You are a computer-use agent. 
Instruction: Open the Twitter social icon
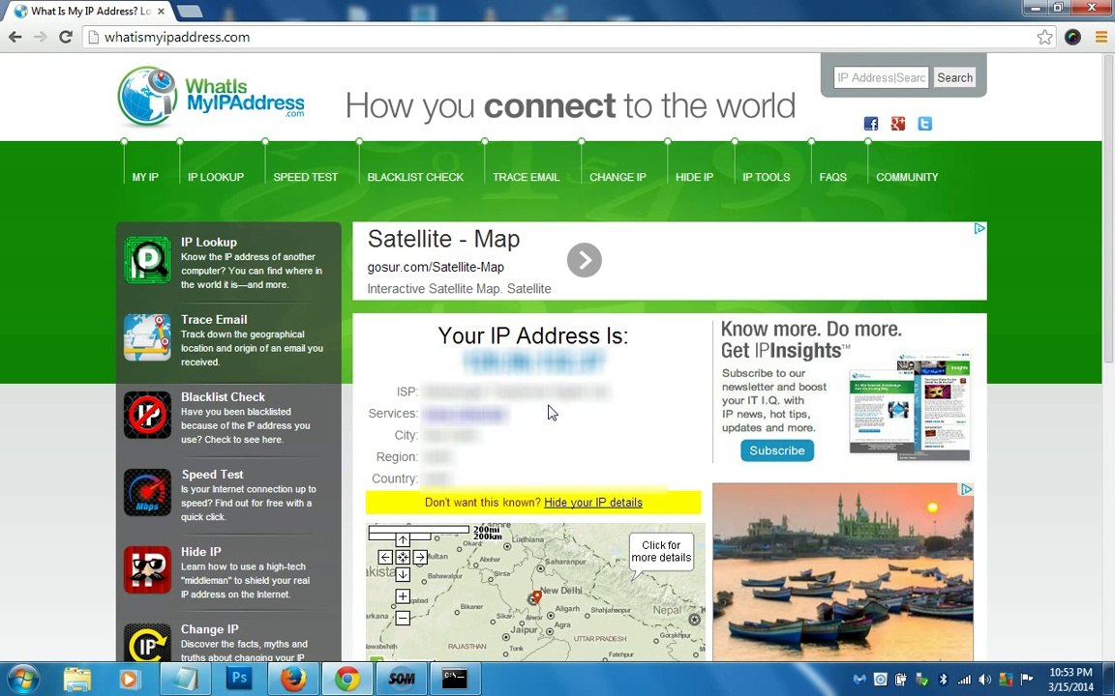pyautogui.click(x=925, y=124)
